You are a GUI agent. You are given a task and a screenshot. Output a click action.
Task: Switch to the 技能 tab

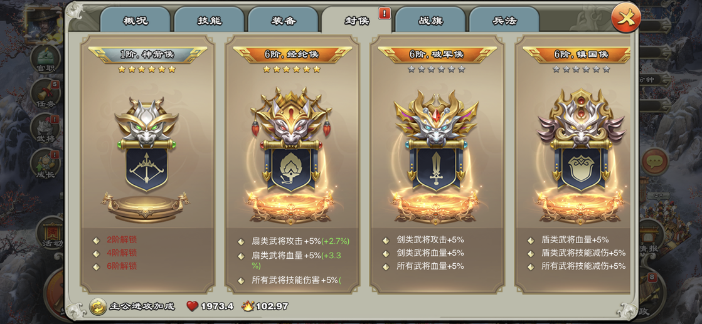tap(209, 21)
